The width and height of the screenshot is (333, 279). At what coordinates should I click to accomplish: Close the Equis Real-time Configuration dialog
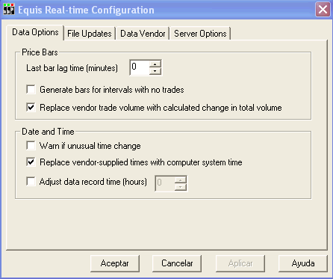click(323, 10)
